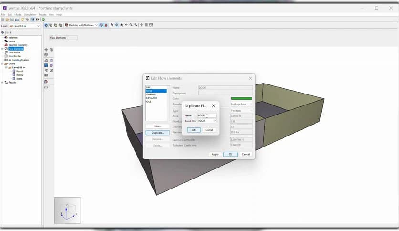The image size is (399, 231).
Task: Click the four-arrow pan view tool
Action: [x=126, y=25]
